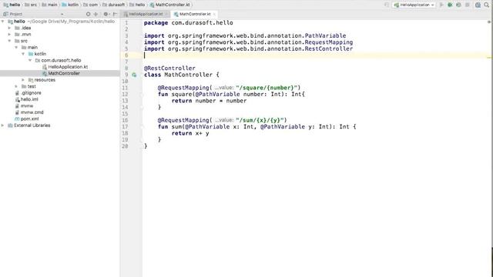Viewport: 493px width, 277px height.
Task: Click com in breadcrumb bar
Action: point(91,5)
